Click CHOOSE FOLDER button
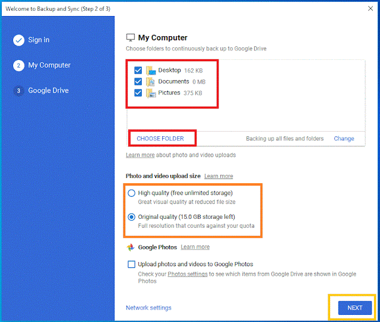This screenshot has width=380, height=322. [160, 139]
